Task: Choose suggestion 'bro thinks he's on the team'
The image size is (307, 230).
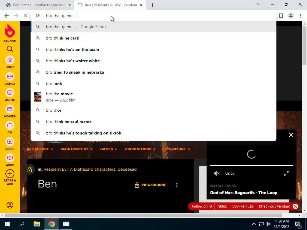Action: pyautogui.click(x=153, y=49)
